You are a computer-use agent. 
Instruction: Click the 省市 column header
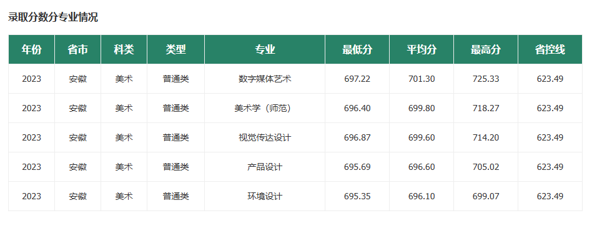coord(78,49)
